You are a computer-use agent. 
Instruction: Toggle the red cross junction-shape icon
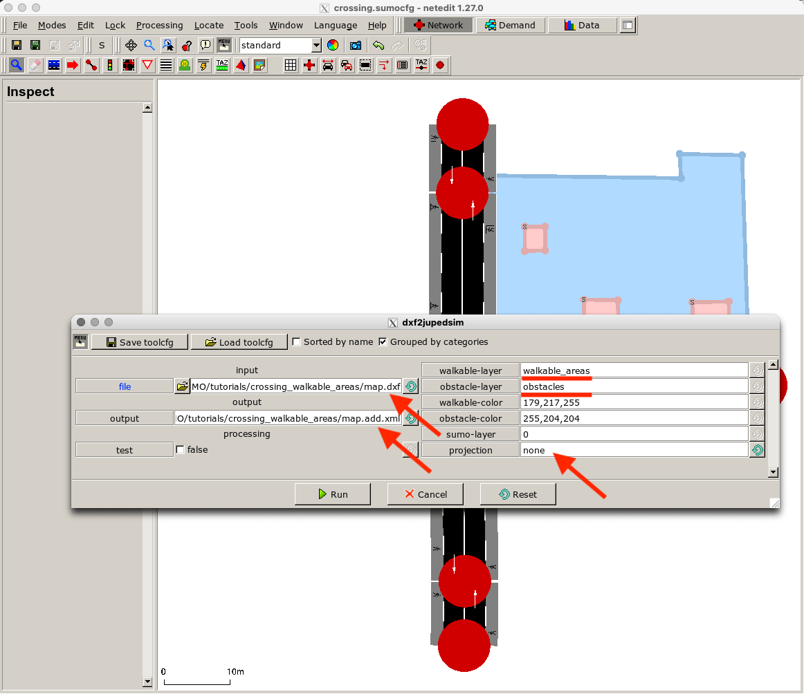click(309, 65)
